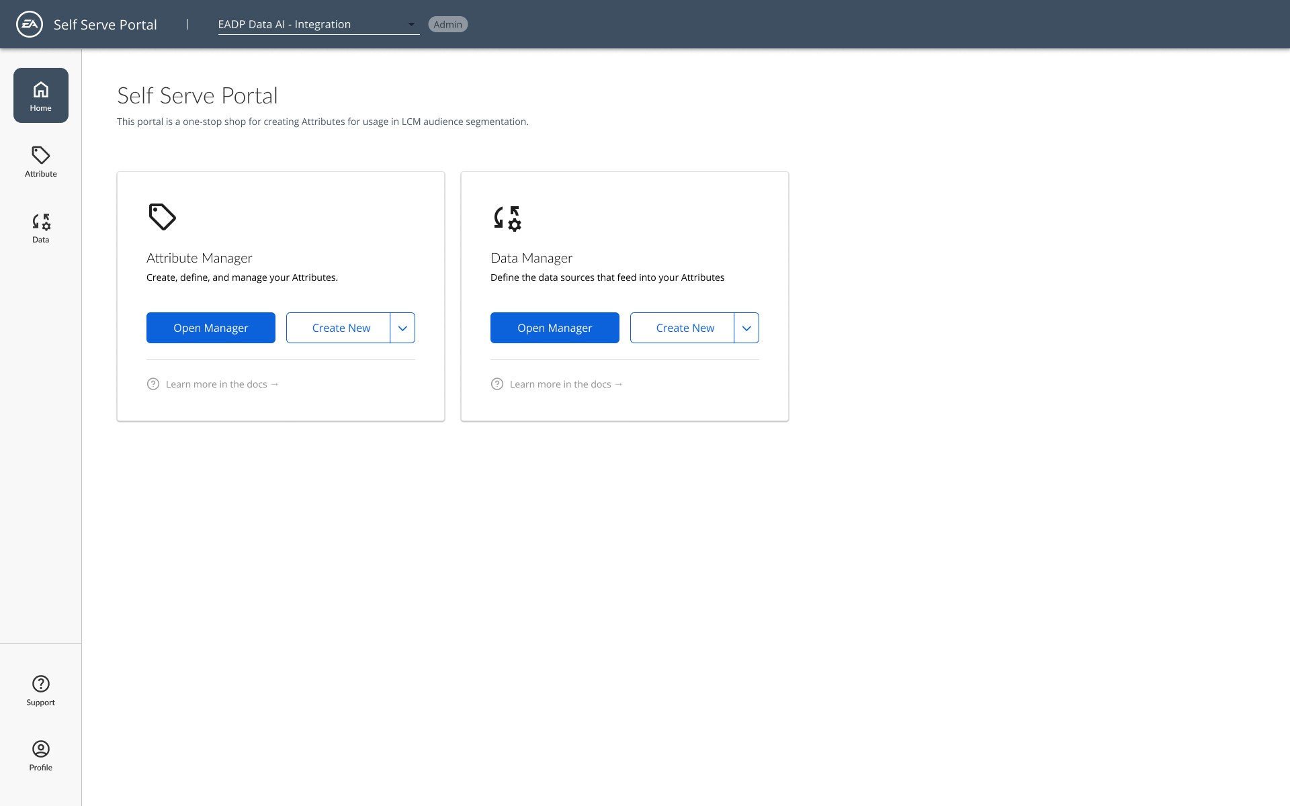Open the Data sidebar icon
1290x806 pixels.
(x=40, y=228)
